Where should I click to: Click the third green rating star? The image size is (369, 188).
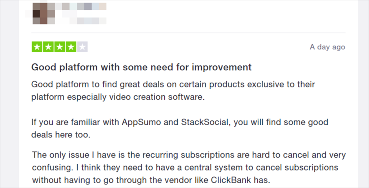[x=59, y=47]
